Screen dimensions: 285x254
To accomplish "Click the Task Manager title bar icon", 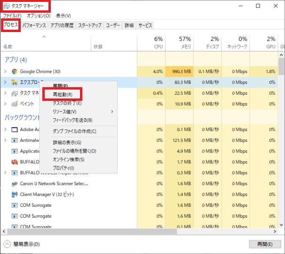I will (x=7, y=6).
